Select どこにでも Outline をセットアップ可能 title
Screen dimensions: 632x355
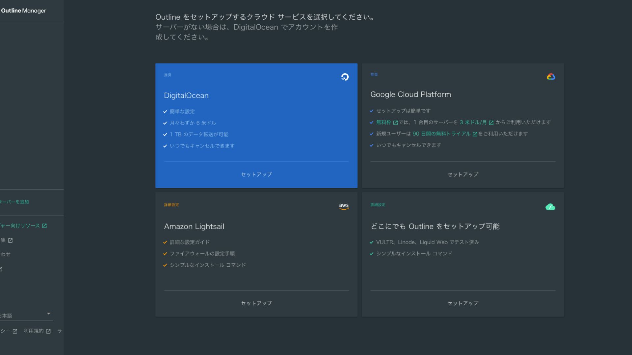(x=435, y=226)
